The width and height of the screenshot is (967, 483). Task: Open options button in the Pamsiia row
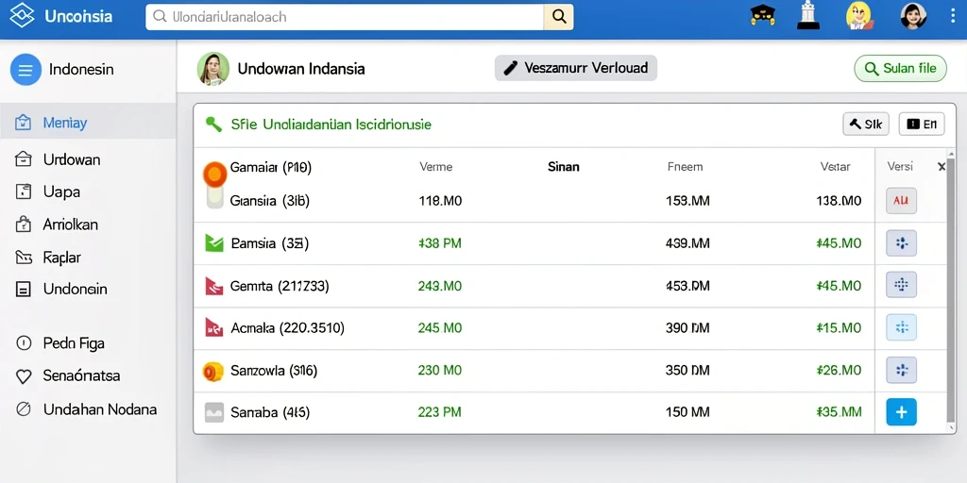point(901,243)
